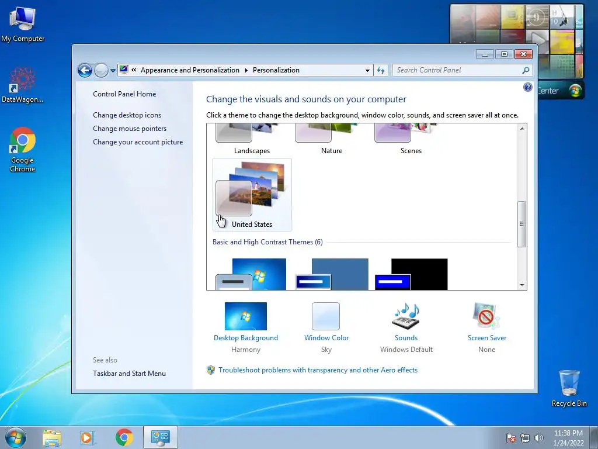Click the themes list scroll up arrow
Viewport: 598px width, 449px height.
[522, 129]
